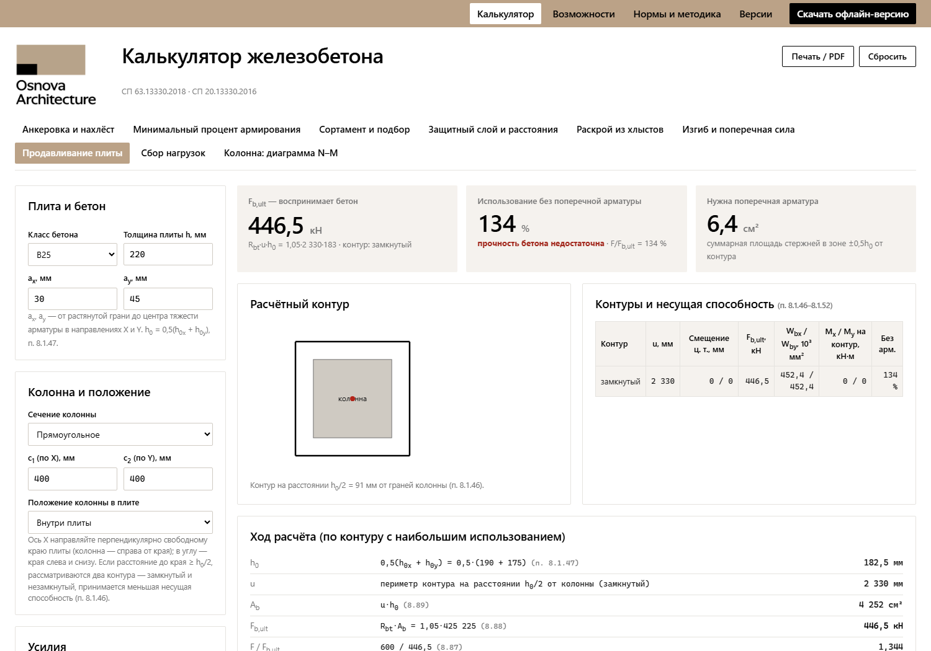
Task: Click the 134 % usage result value
Action: point(503,224)
